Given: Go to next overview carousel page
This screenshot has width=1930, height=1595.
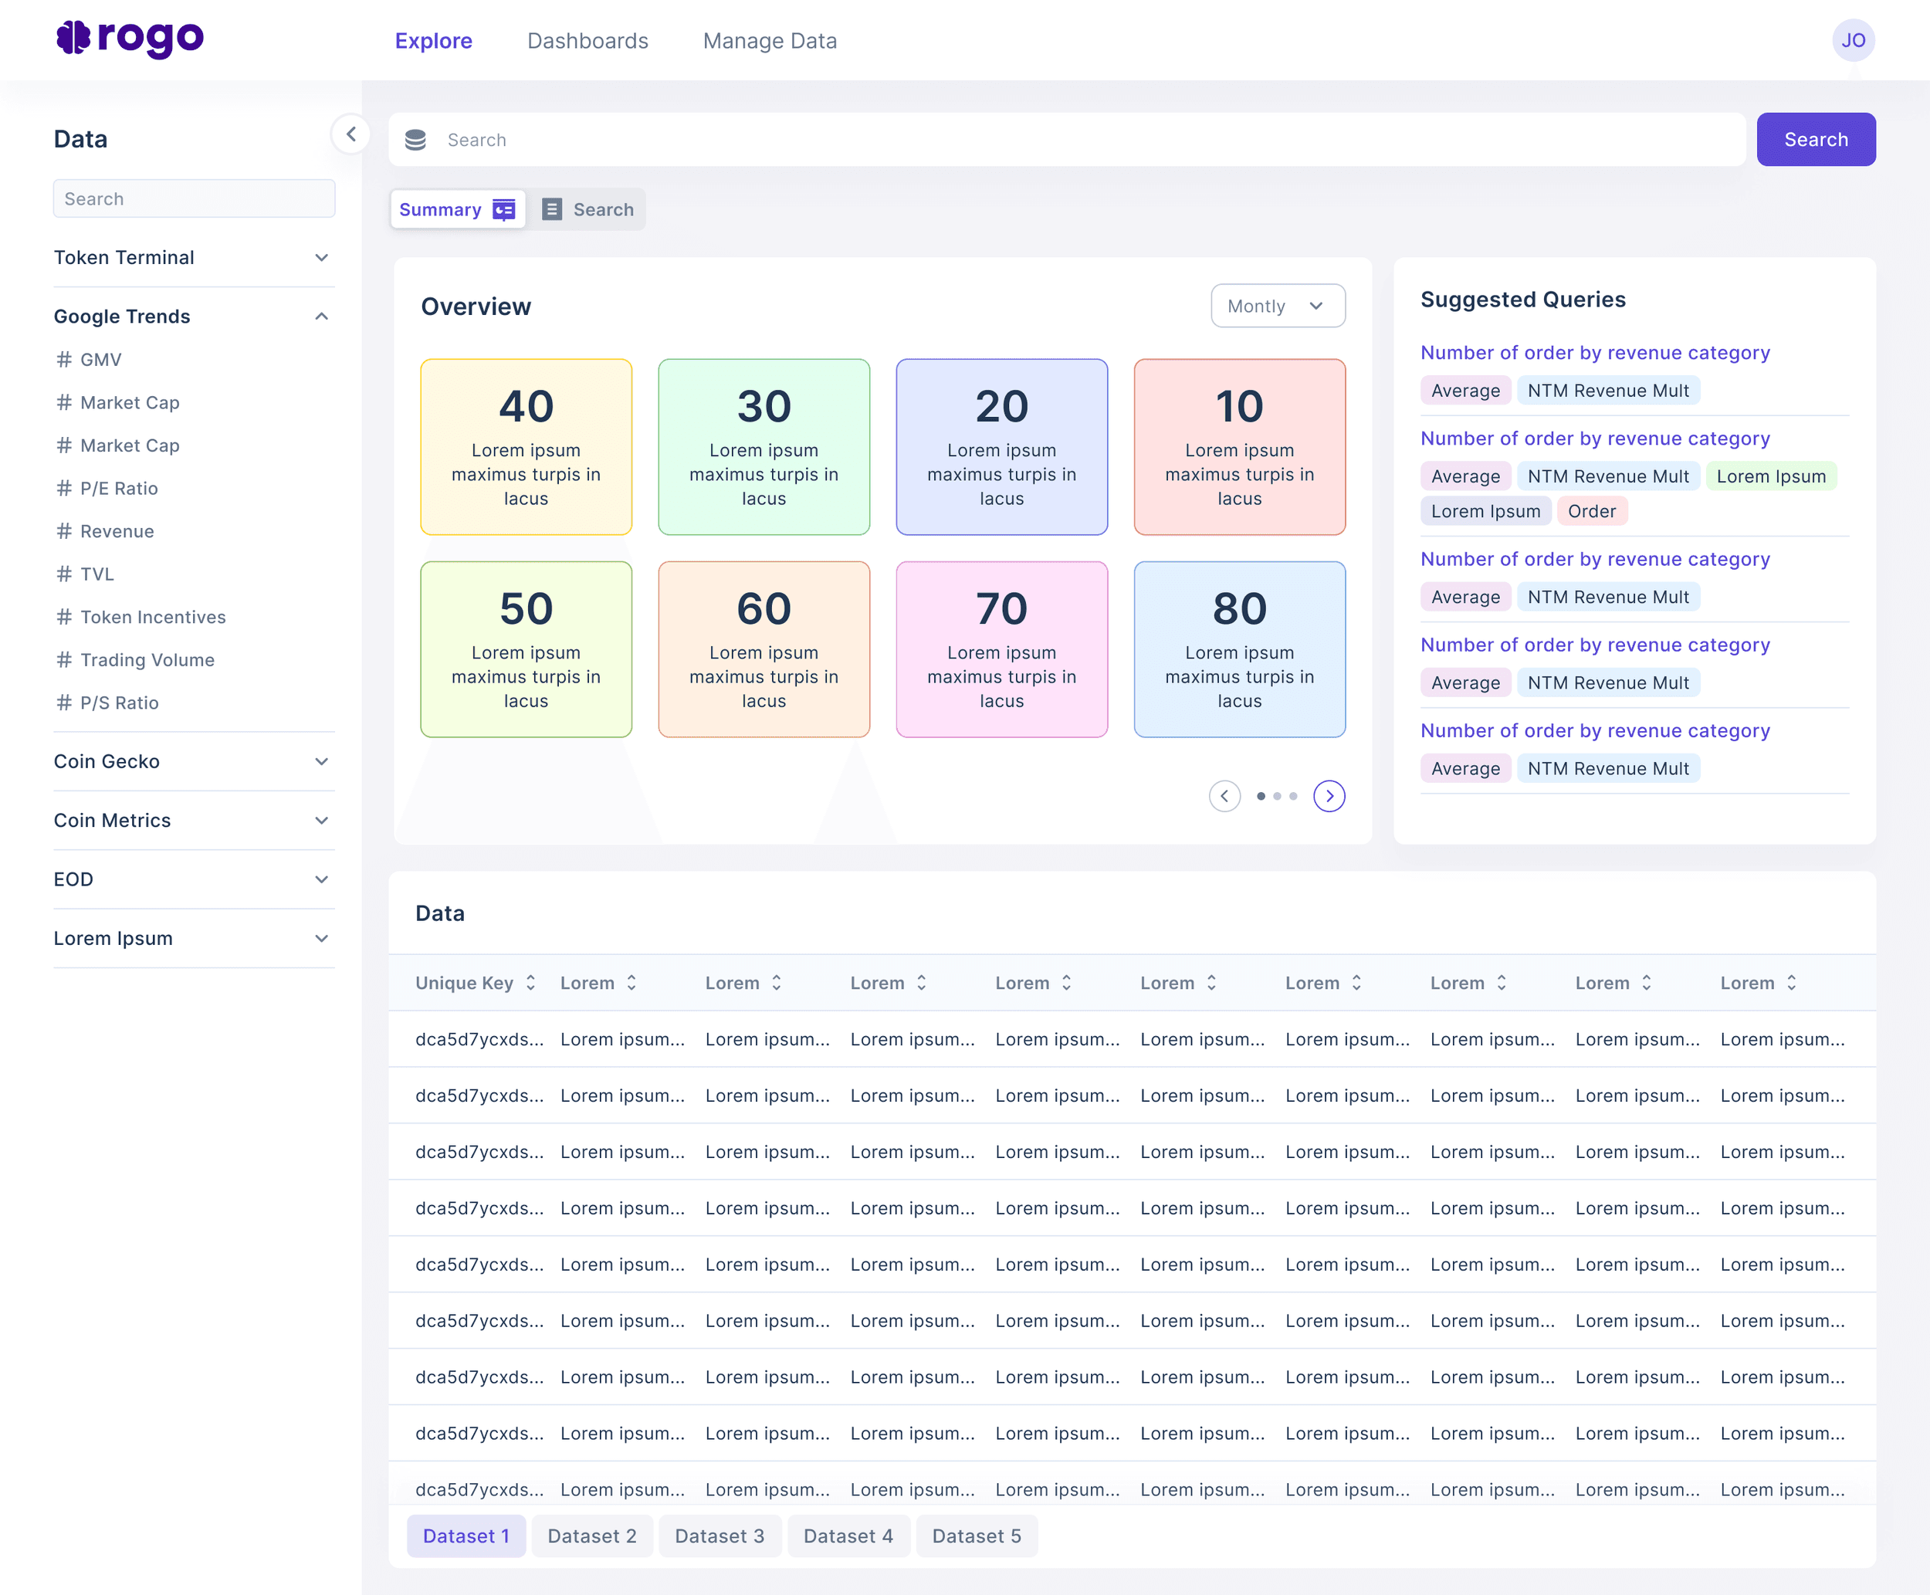Looking at the screenshot, I should point(1329,796).
